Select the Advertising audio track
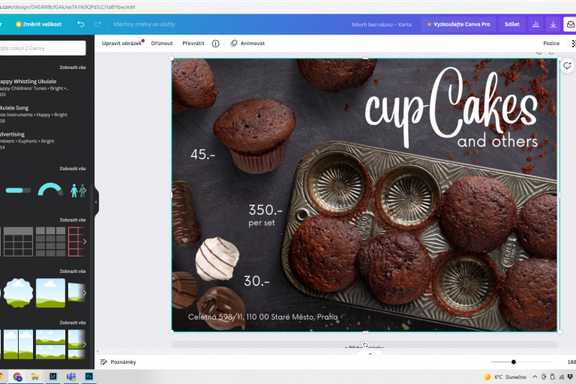The width and height of the screenshot is (576, 384). point(27,140)
